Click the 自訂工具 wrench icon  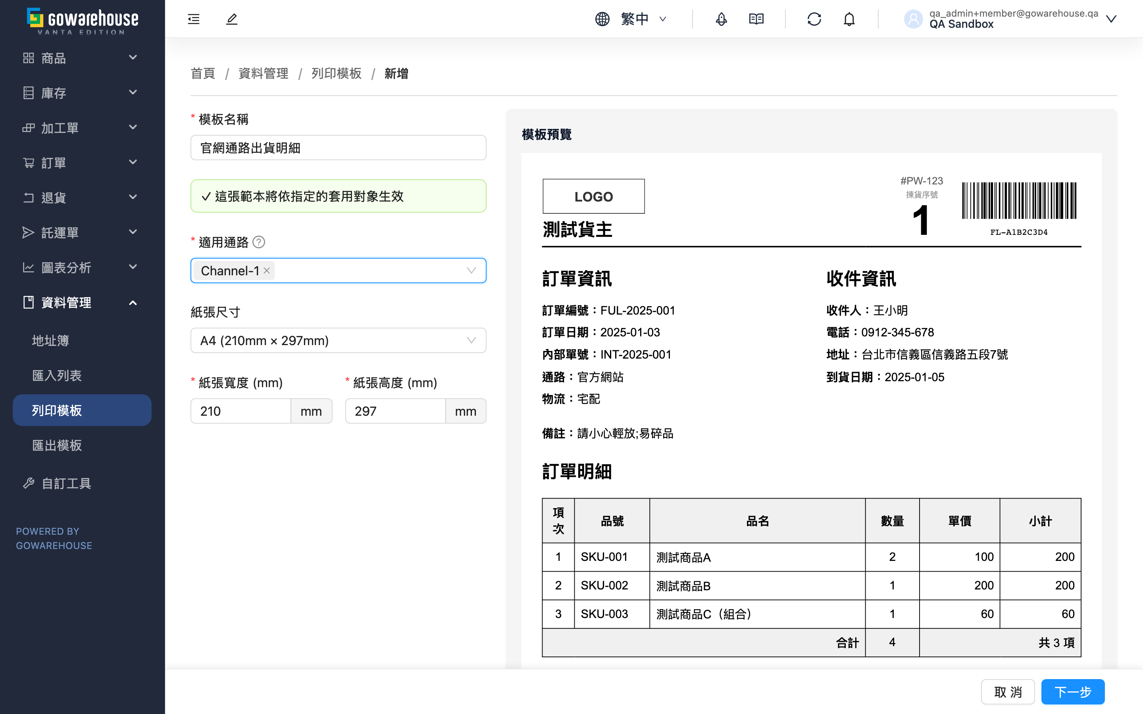(28, 483)
